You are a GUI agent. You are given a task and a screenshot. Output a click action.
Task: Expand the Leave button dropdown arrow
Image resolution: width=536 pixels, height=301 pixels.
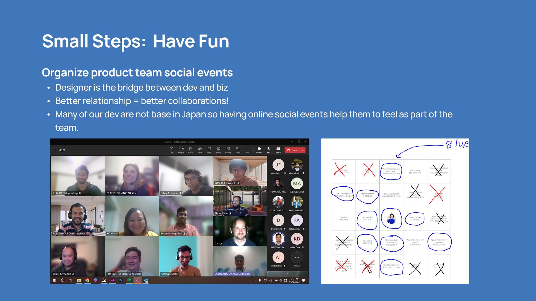tap(303, 150)
